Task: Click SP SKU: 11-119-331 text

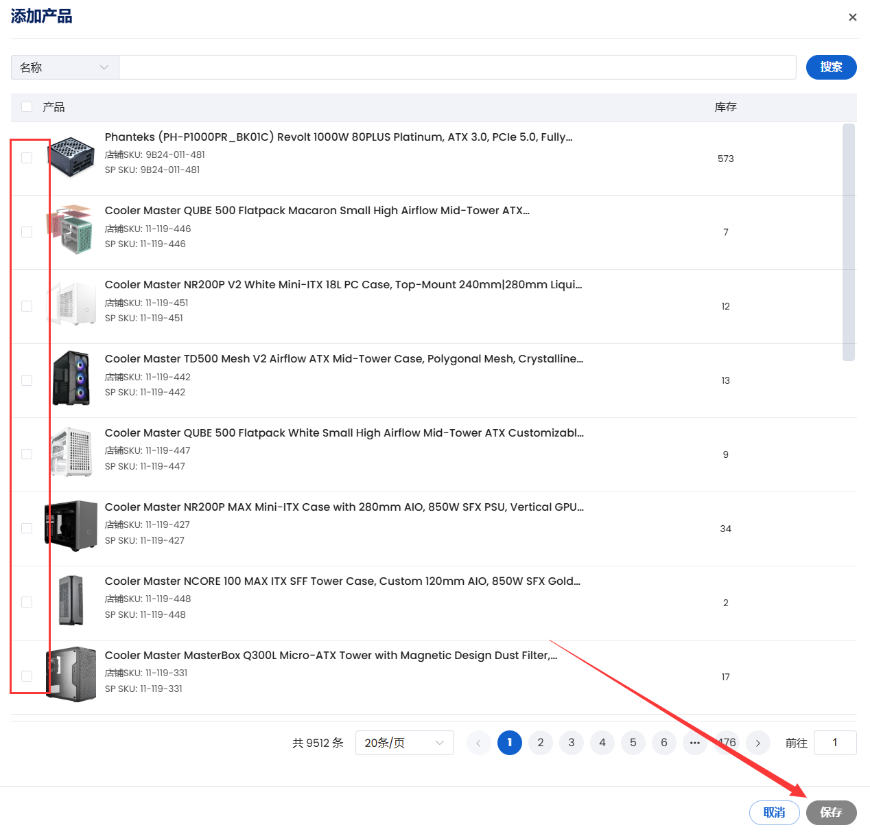Action: [x=144, y=689]
